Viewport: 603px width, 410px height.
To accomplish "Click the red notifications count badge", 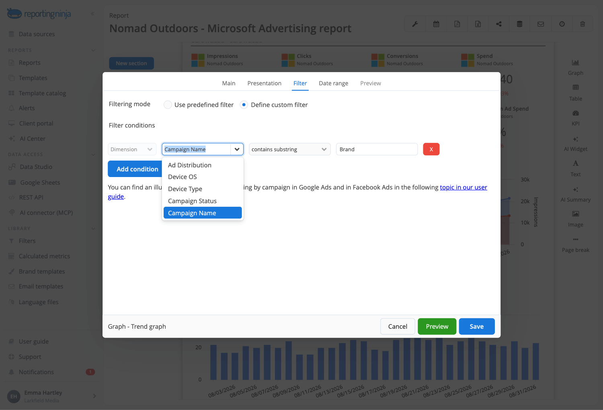I will point(90,372).
